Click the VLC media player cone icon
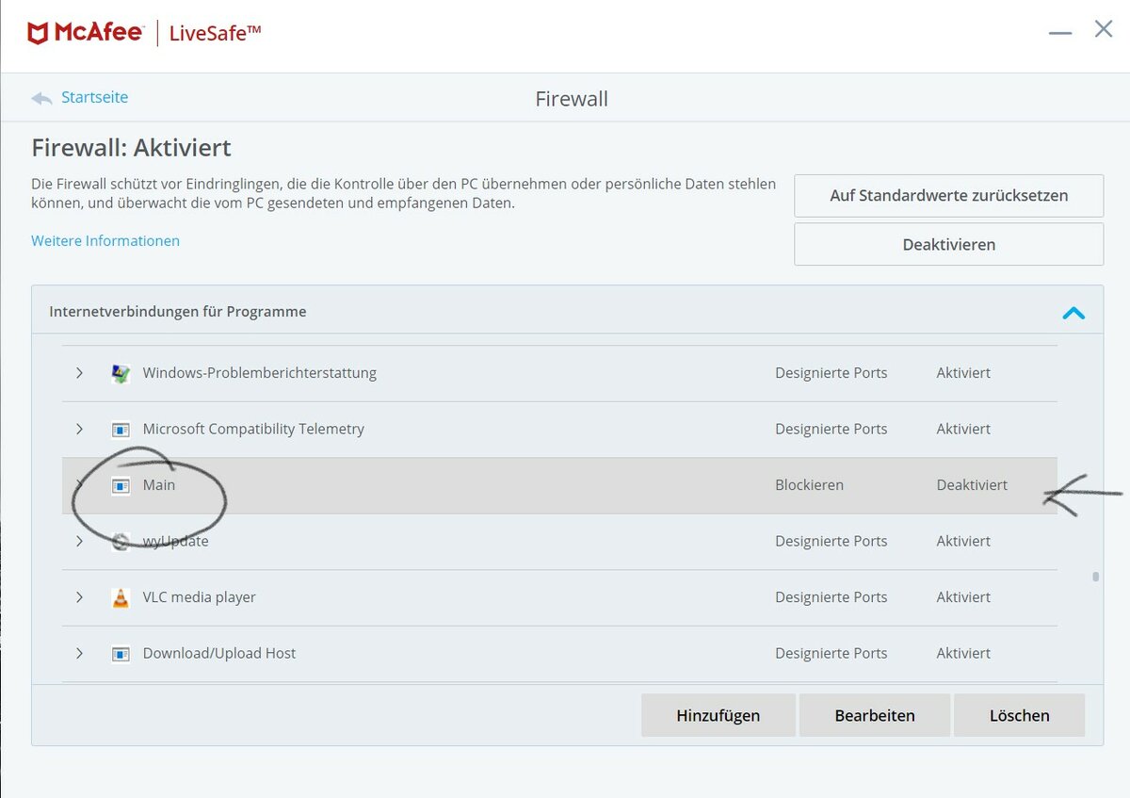1130x798 pixels. 121,597
